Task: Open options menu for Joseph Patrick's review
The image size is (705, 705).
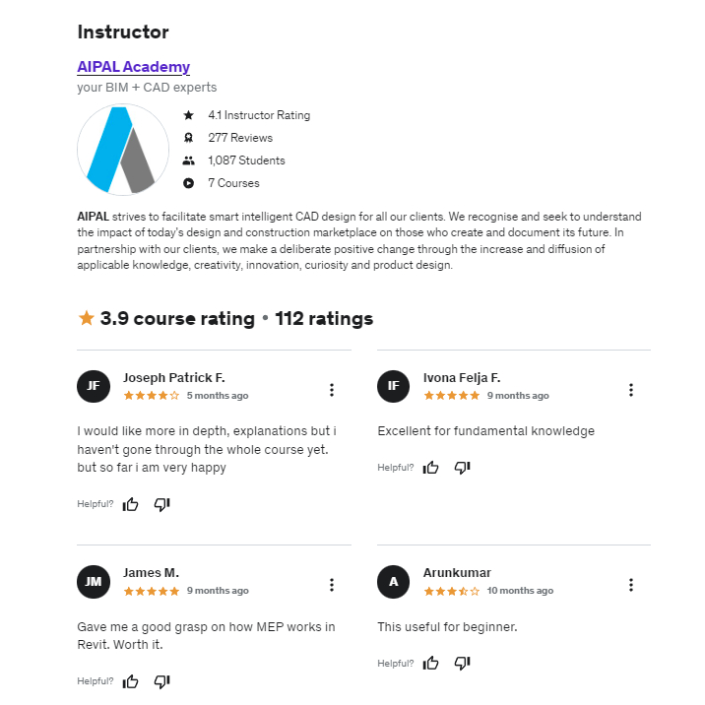Action: [x=332, y=390]
